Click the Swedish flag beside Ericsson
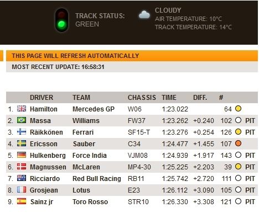259x213 pixels. point(22,143)
